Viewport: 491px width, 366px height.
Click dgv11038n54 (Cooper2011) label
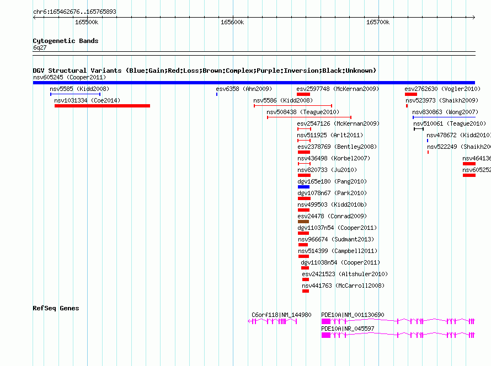click(340, 262)
